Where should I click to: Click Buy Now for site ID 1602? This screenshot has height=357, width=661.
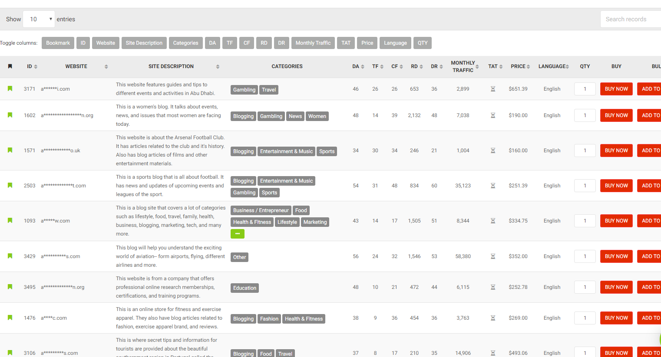(x=616, y=115)
